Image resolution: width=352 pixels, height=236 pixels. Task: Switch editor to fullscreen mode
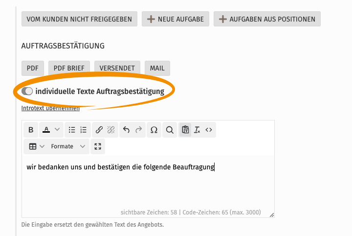[x=98, y=146]
